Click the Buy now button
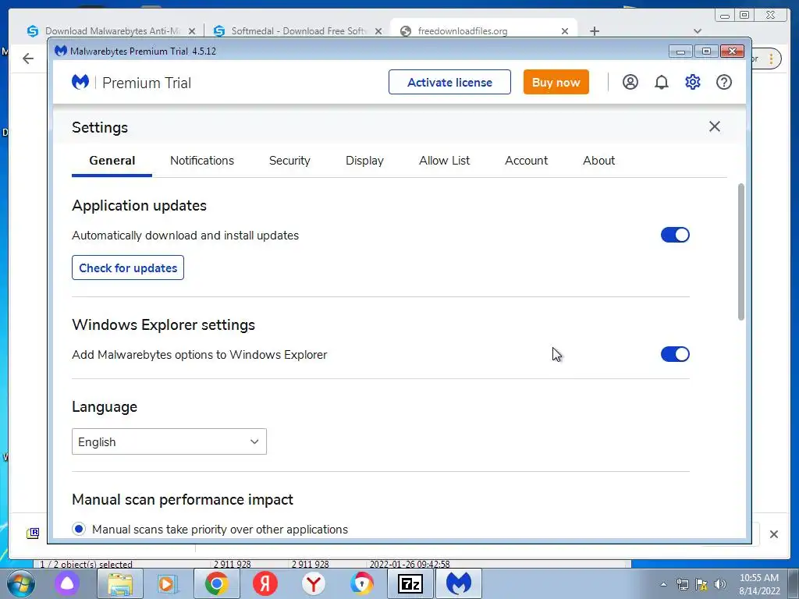Screen dimensions: 799x599 tap(556, 82)
